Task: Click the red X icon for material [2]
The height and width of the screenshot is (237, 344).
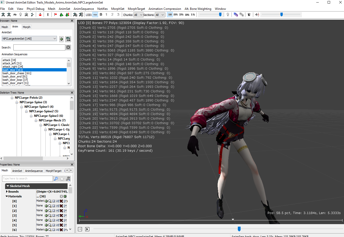Action: pos(61,211)
